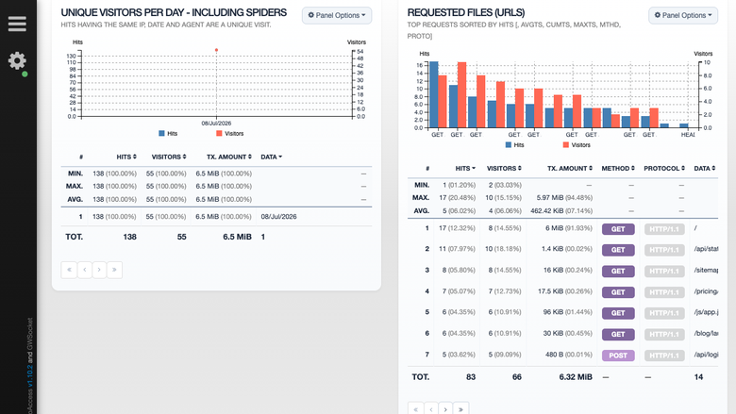Go to first page in visitors panel
This screenshot has width=736, height=414.
click(69, 270)
